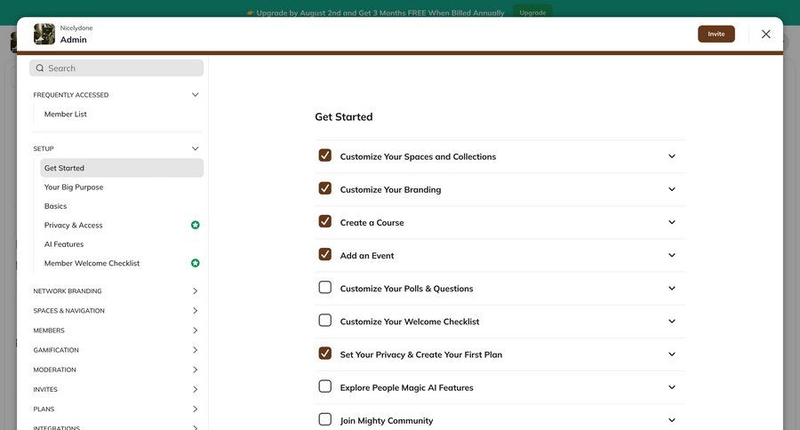The width and height of the screenshot is (800, 430).
Task: Expand the Moderation section arrow
Action: click(x=195, y=370)
